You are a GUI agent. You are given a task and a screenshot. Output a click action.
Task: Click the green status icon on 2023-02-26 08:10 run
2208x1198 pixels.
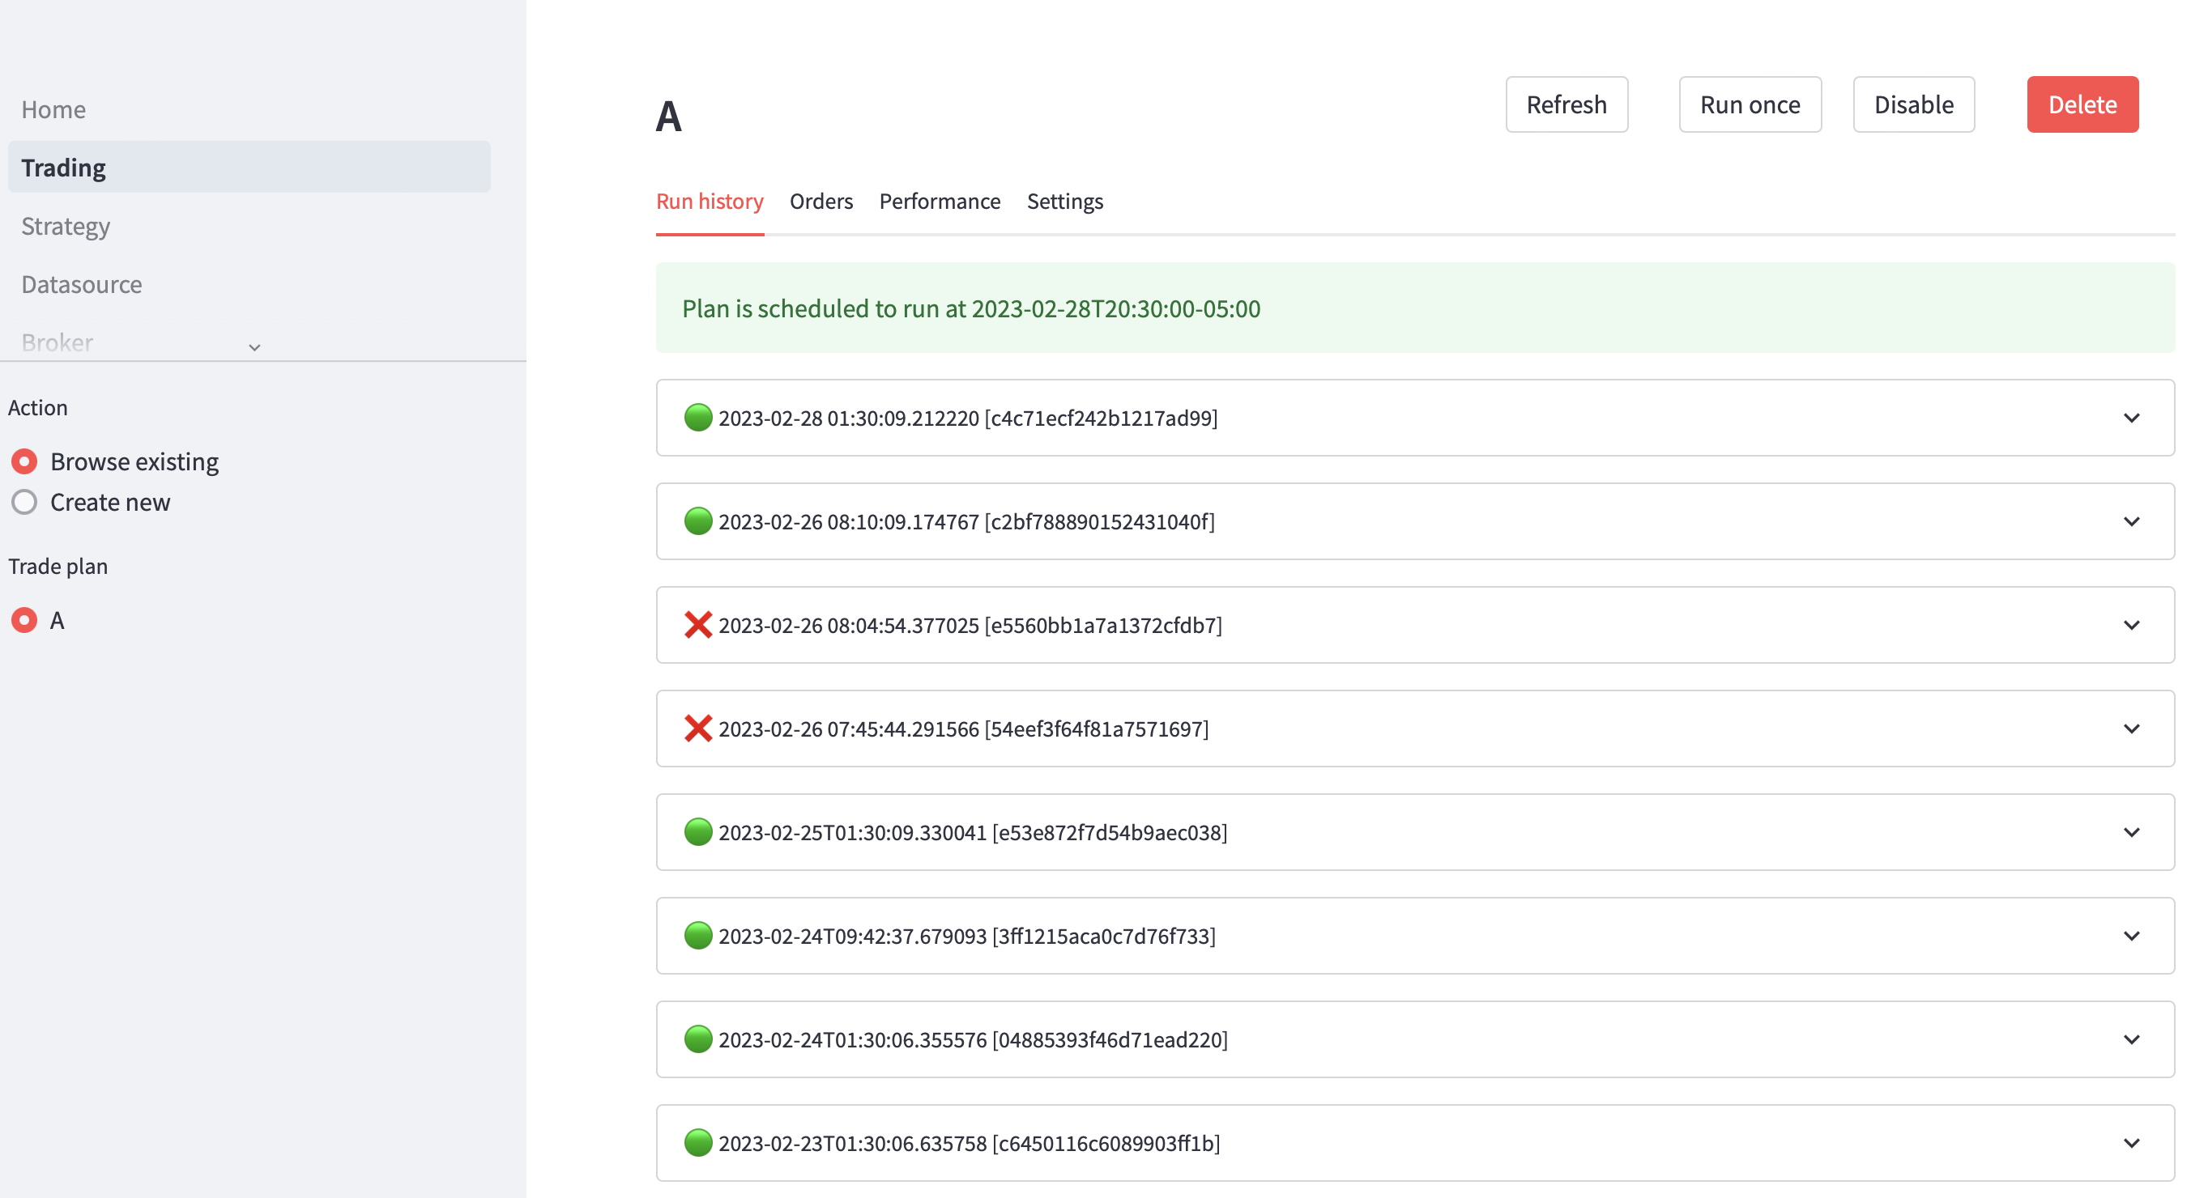pos(698,521)
